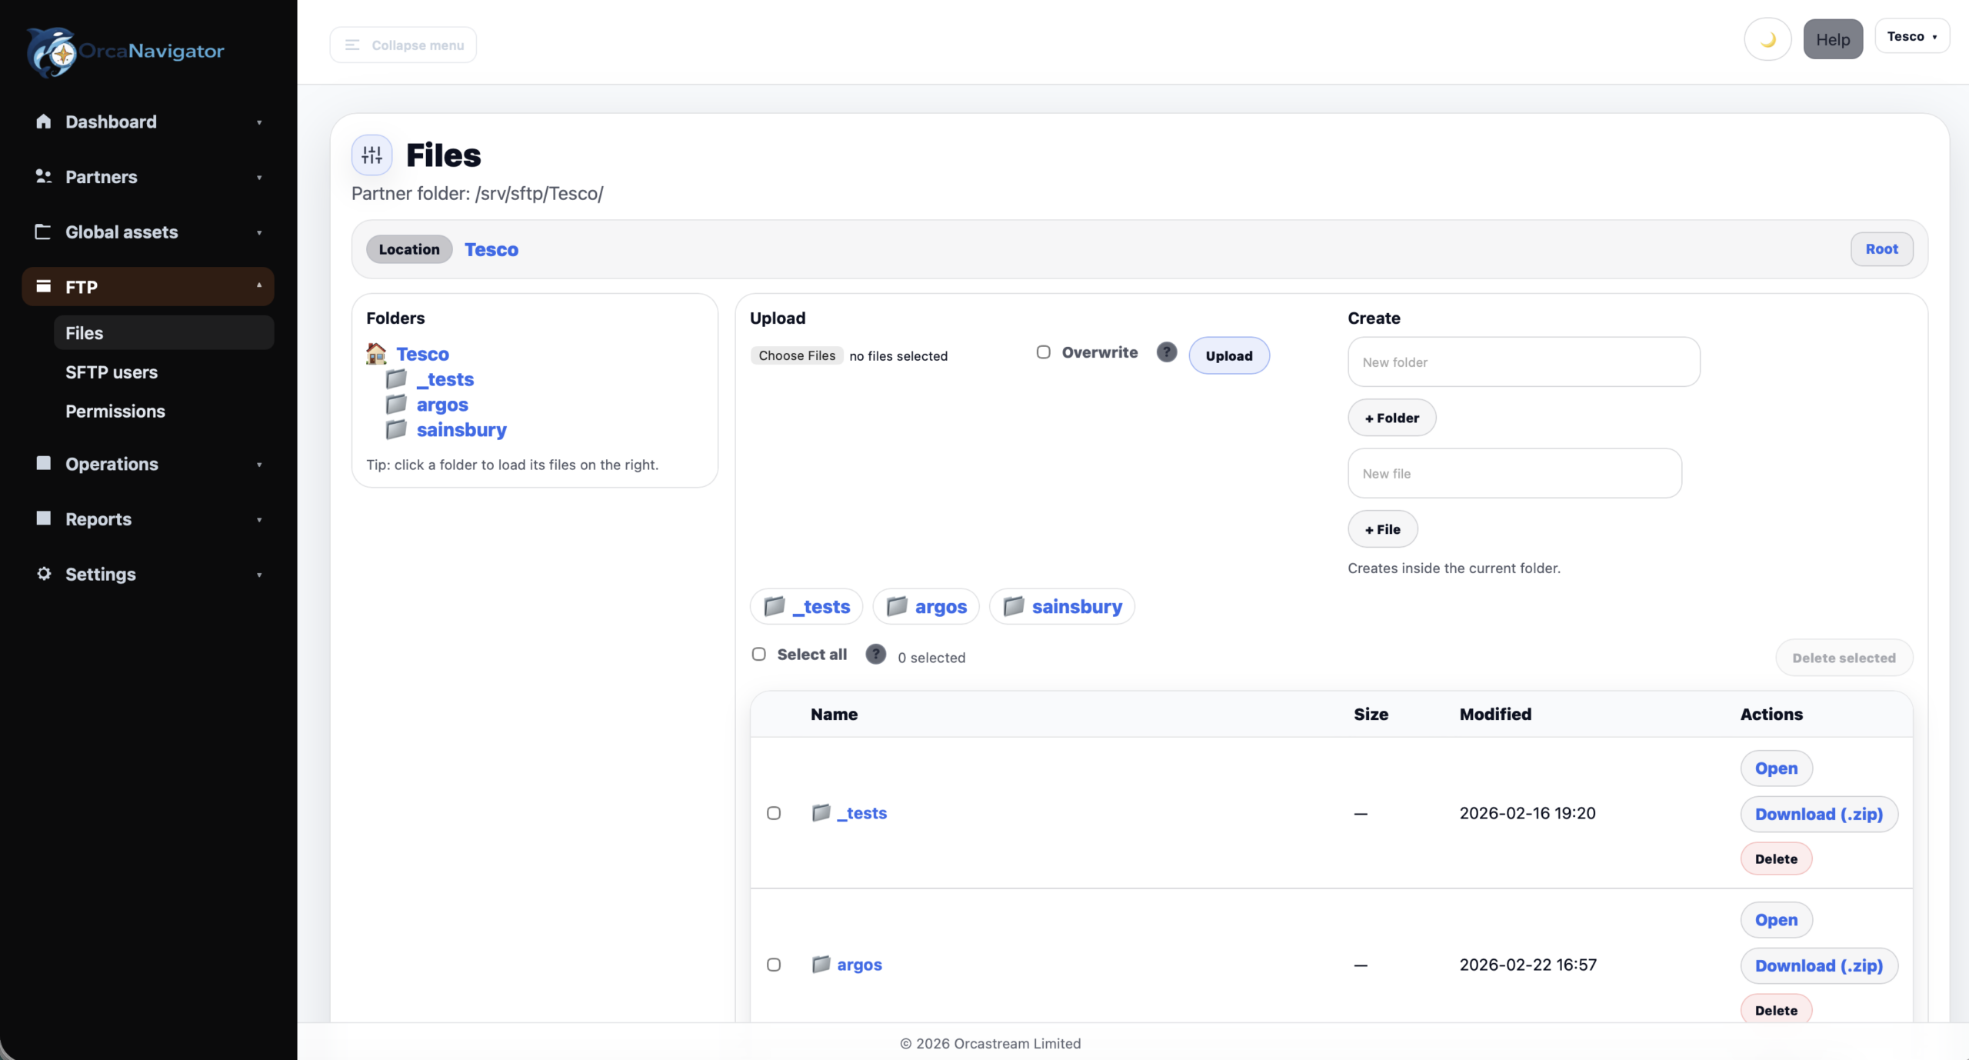This screenshot has height=1060, width=1969.
Task: Click the Root navigation pill
Action: tap(1882, 248)
